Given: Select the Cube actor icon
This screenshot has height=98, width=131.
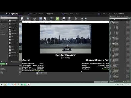Looking at the screenshot, I should tap(10, 36).
